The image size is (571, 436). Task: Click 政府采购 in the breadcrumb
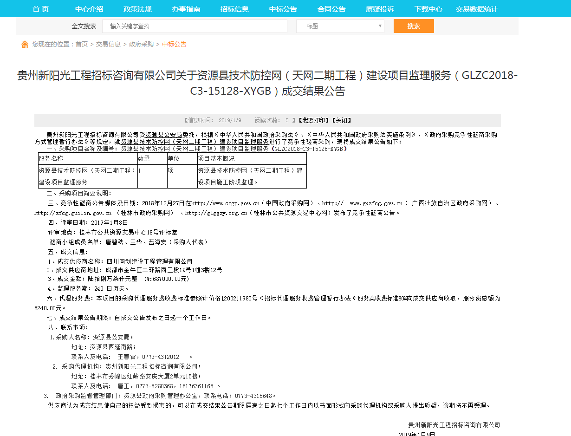click(141, 44)
